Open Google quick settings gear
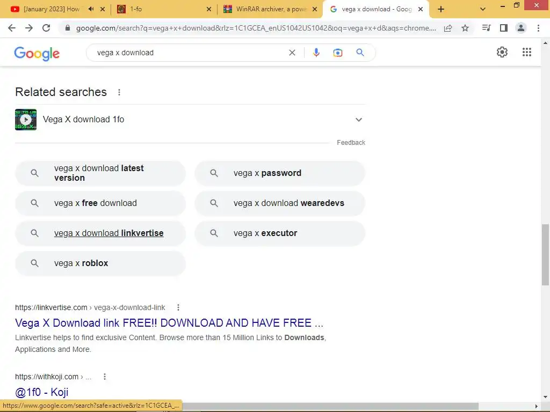 [x=502, y=52]
